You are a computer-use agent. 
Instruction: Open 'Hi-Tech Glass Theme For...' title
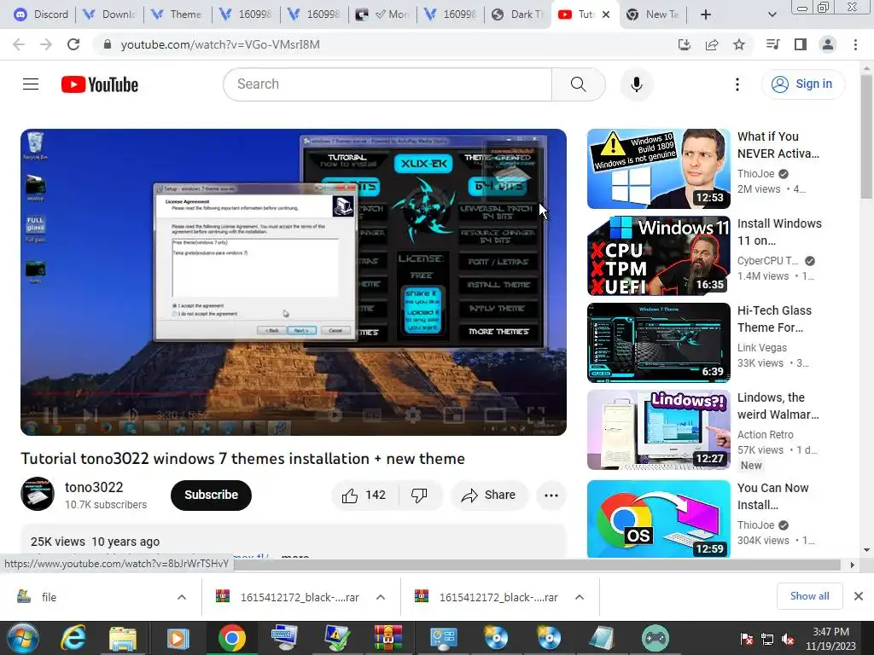(x=774, y=319)
